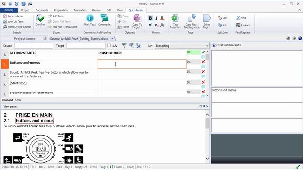Image resolution: width=303 pixels, height=170 pixels.
Task: Click the second filter icon beside the funnel
Action: coord(131,46)
